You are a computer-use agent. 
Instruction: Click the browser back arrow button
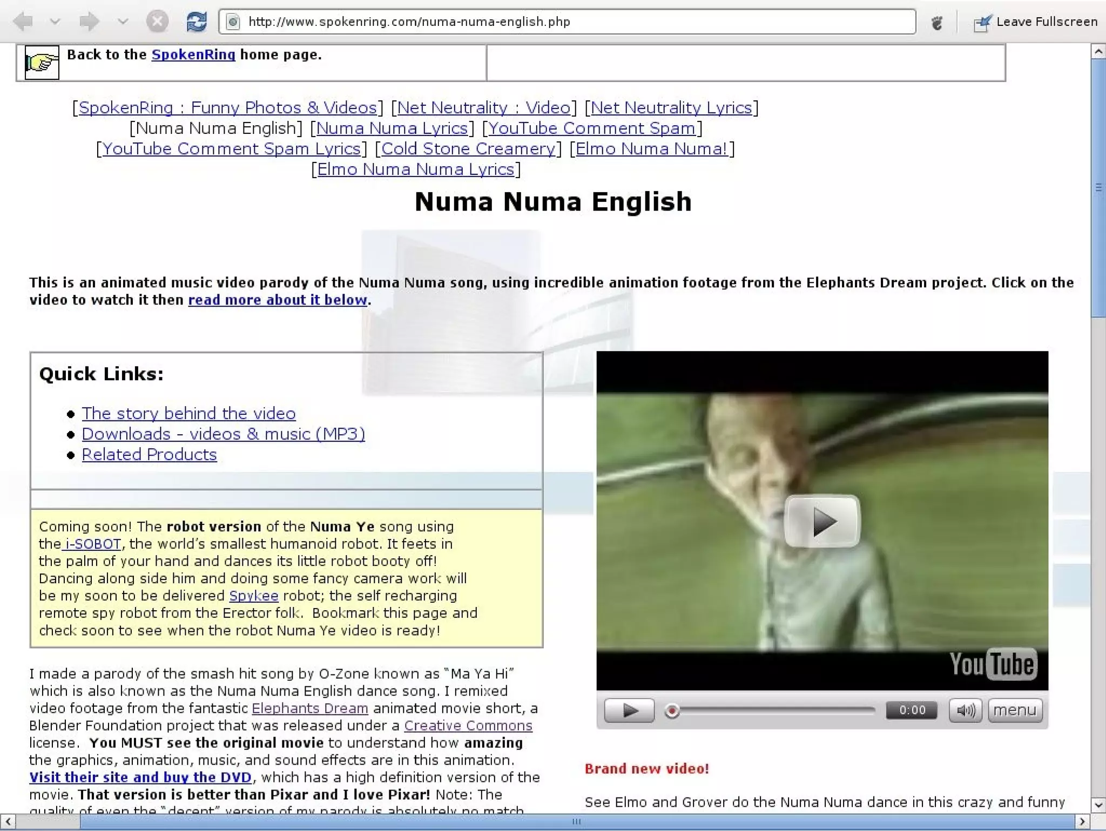pyautogui.click(x=24, y=22)
